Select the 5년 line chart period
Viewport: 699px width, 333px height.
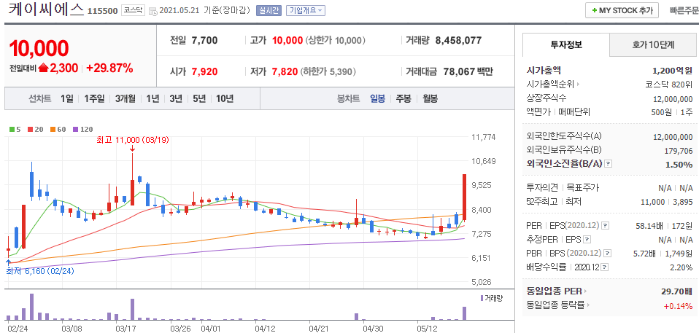pyautogui.click(x=198, y=98)
